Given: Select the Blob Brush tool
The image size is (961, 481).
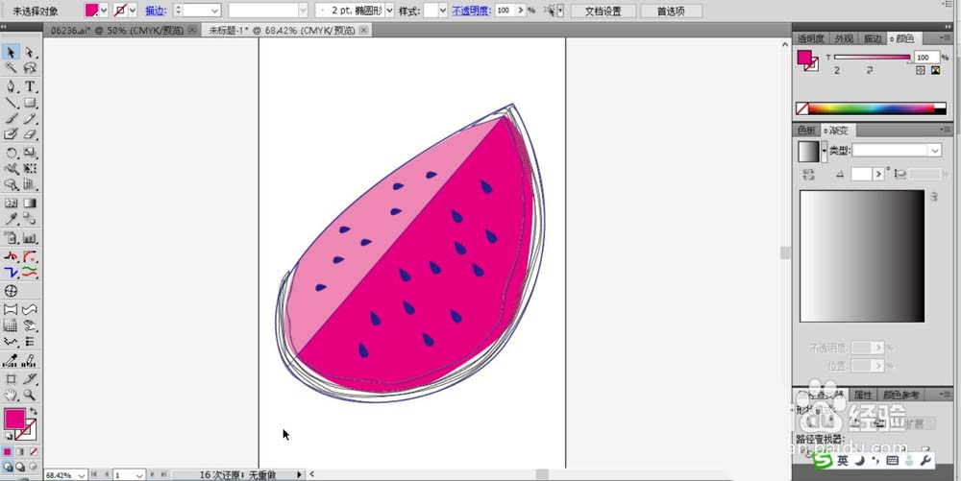Looking at the screenshot, I should [11, 134].
